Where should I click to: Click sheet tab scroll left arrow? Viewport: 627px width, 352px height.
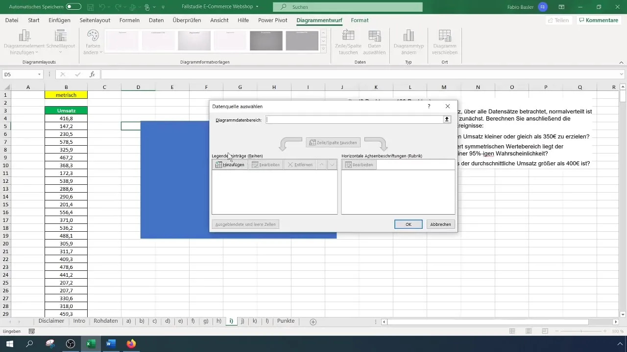(x=11, y=322)
